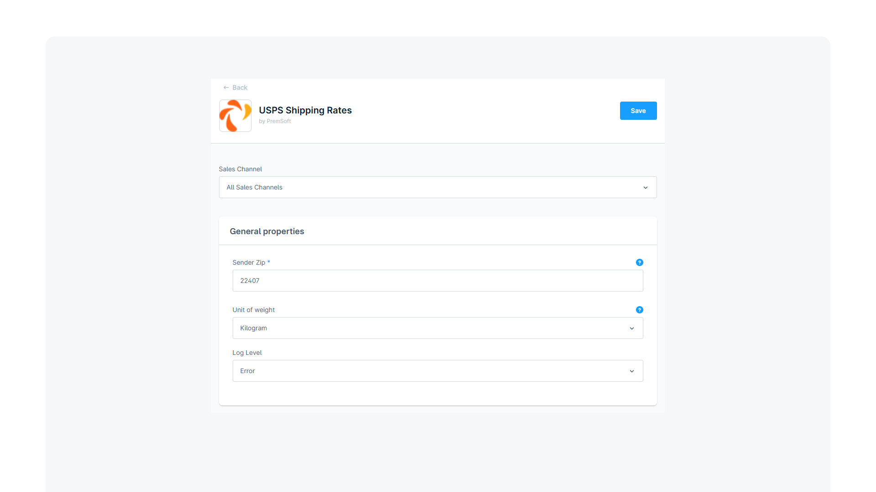Open the Unit of weight help icon

(x=640, y=310)
